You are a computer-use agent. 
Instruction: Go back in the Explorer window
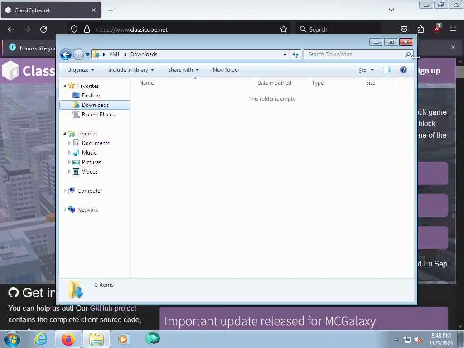point(66,54)
